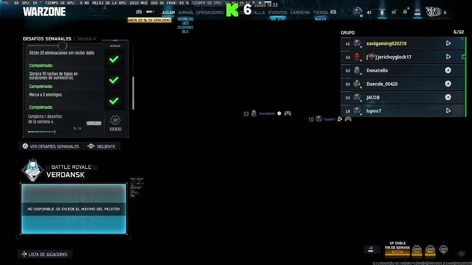Click PlayStation platform icon for Duende_00420
Screen dimensions: 472x265
pyautogui.click(x=448, y=84)
